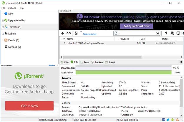Image resolution: width=184 pixels, height=122 pixels.
Task: Click the D: 5.4 kB/s status bar entry
Action: point(84,120)
